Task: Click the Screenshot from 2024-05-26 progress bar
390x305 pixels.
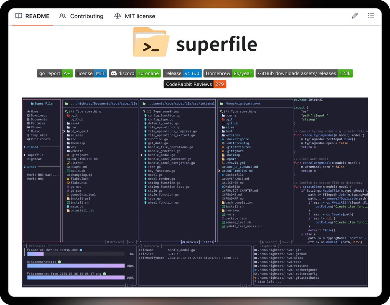Action: click(x=76, y=278)
